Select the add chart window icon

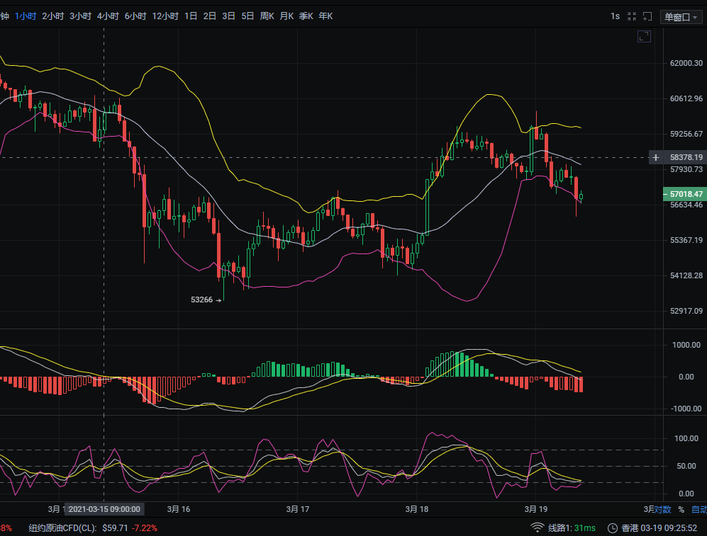[647, 16]
